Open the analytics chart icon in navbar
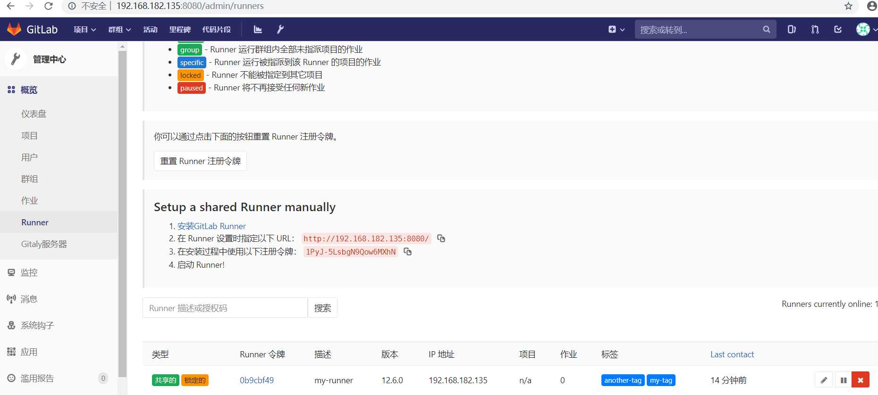The image size is (878, 395). 258,29
